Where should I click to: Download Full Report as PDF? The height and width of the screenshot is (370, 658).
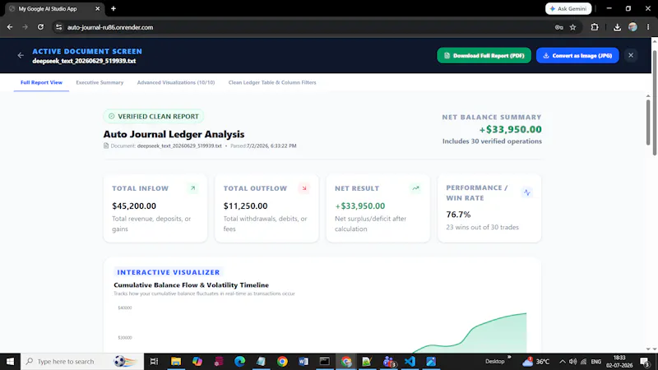point(484,55)
